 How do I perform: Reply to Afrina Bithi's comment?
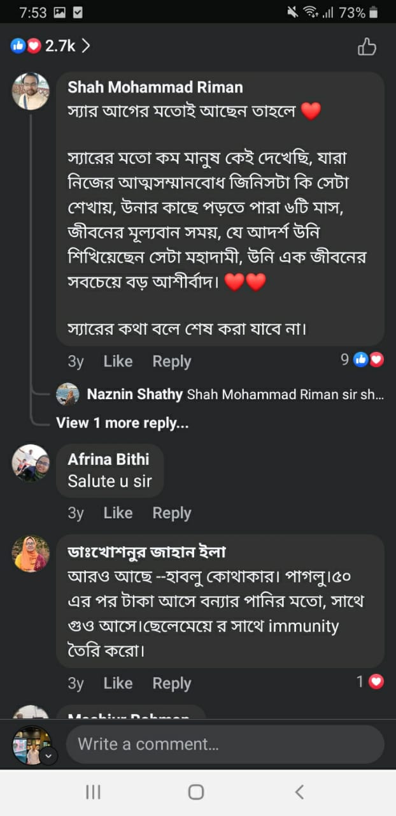tap(172, 513)
